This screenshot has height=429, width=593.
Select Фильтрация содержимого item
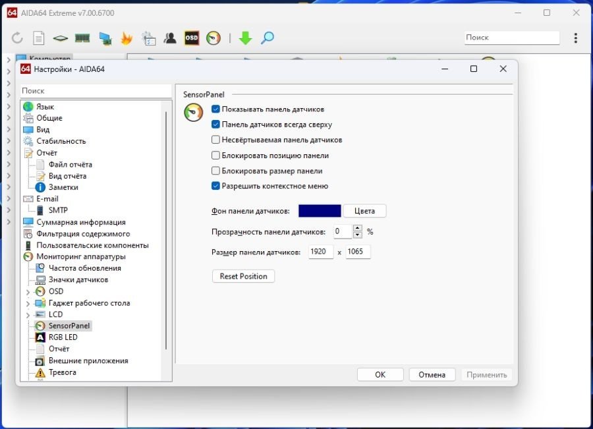point(83,234)
